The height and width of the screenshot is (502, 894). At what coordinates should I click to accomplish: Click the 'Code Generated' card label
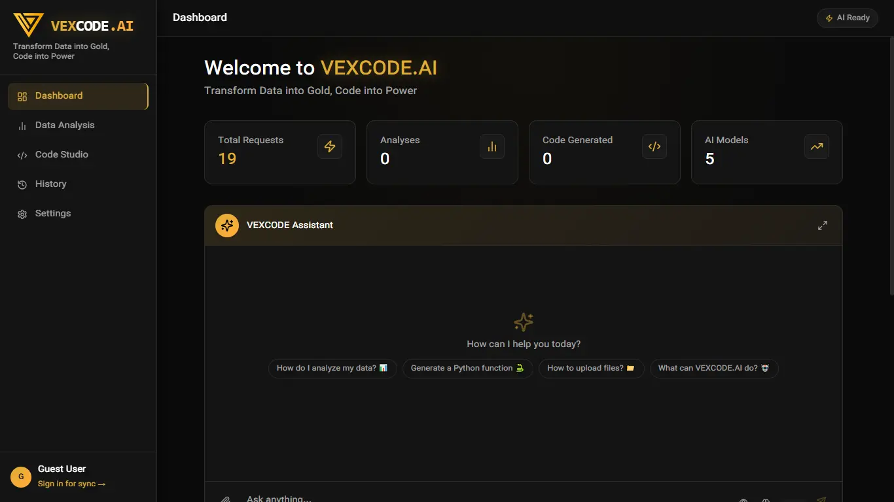point(577,140)
